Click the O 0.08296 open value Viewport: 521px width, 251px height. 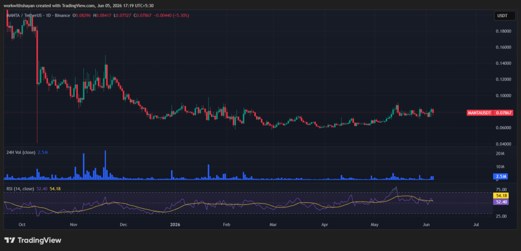(x=82, y=15)
